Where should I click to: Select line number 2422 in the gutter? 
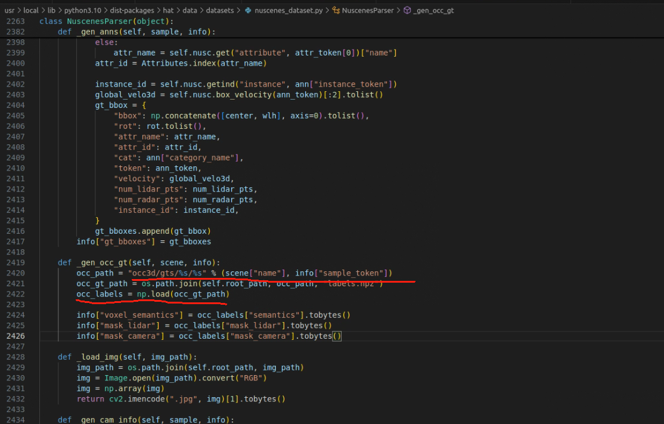[15, 294]
